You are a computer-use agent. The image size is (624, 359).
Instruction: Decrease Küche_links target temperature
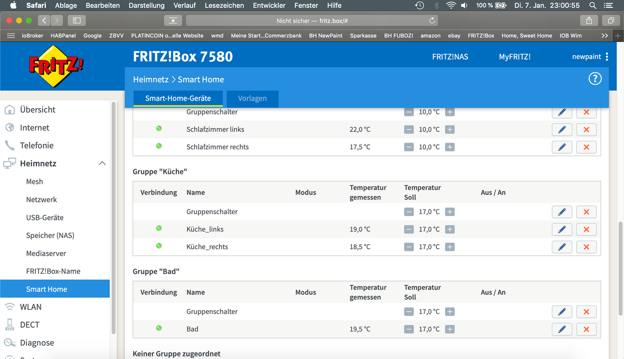409,229
